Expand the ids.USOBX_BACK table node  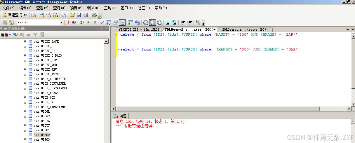point(25,41)
